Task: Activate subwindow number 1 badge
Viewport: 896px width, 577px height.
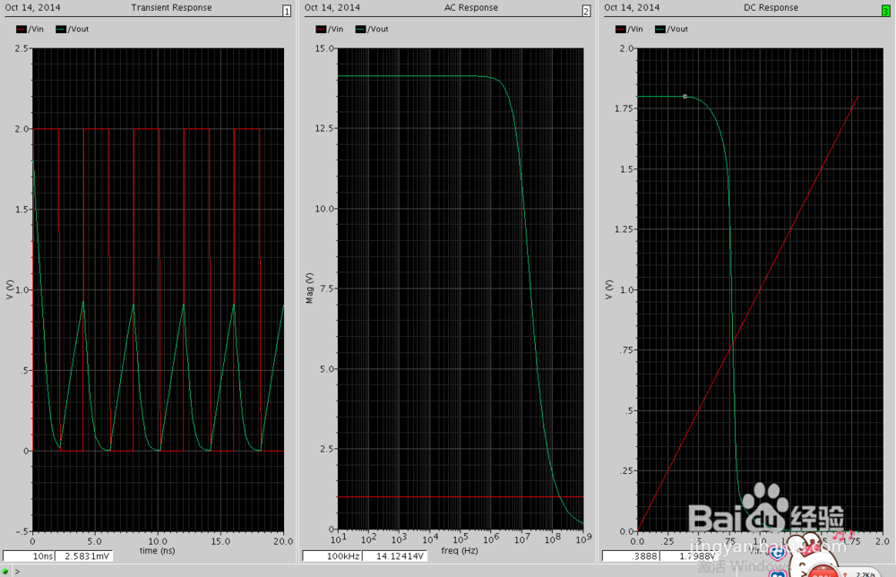Action: pyautogui.click(x=287, y=11)
